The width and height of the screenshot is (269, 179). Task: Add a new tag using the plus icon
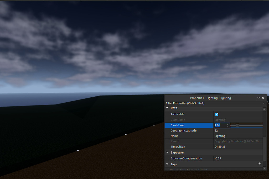(260, 164)
